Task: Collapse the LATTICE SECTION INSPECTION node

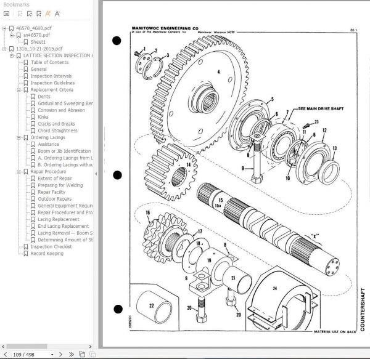Action: pyautogui.click(x=12, y=56)
